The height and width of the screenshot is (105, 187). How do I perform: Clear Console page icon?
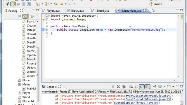(131, 87)
